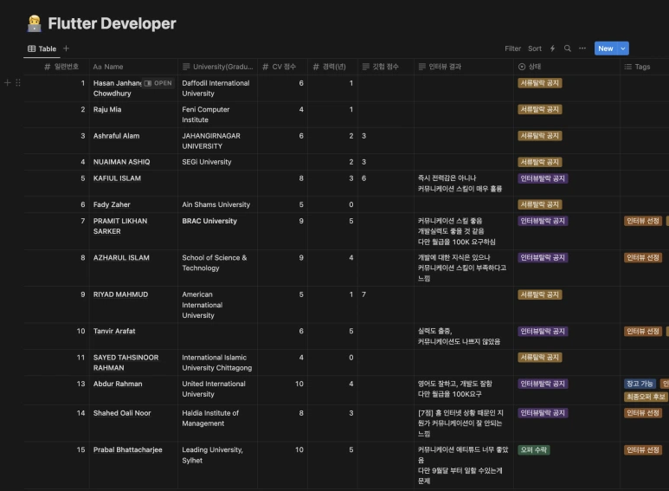Click the 인터뷰 결과 column header
The width and height of the screenshot is (669, 491).
coord(440,67)
